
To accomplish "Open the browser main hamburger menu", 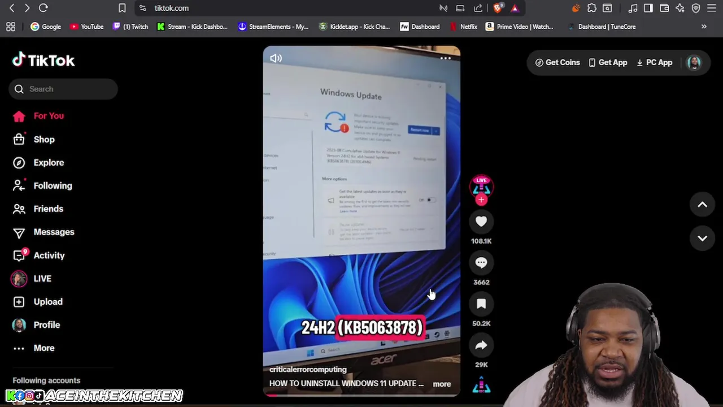I will coord(712,8).
